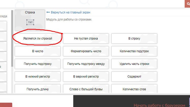
Task: Choose the В верхний регистр action
Action: click(86, 77)
